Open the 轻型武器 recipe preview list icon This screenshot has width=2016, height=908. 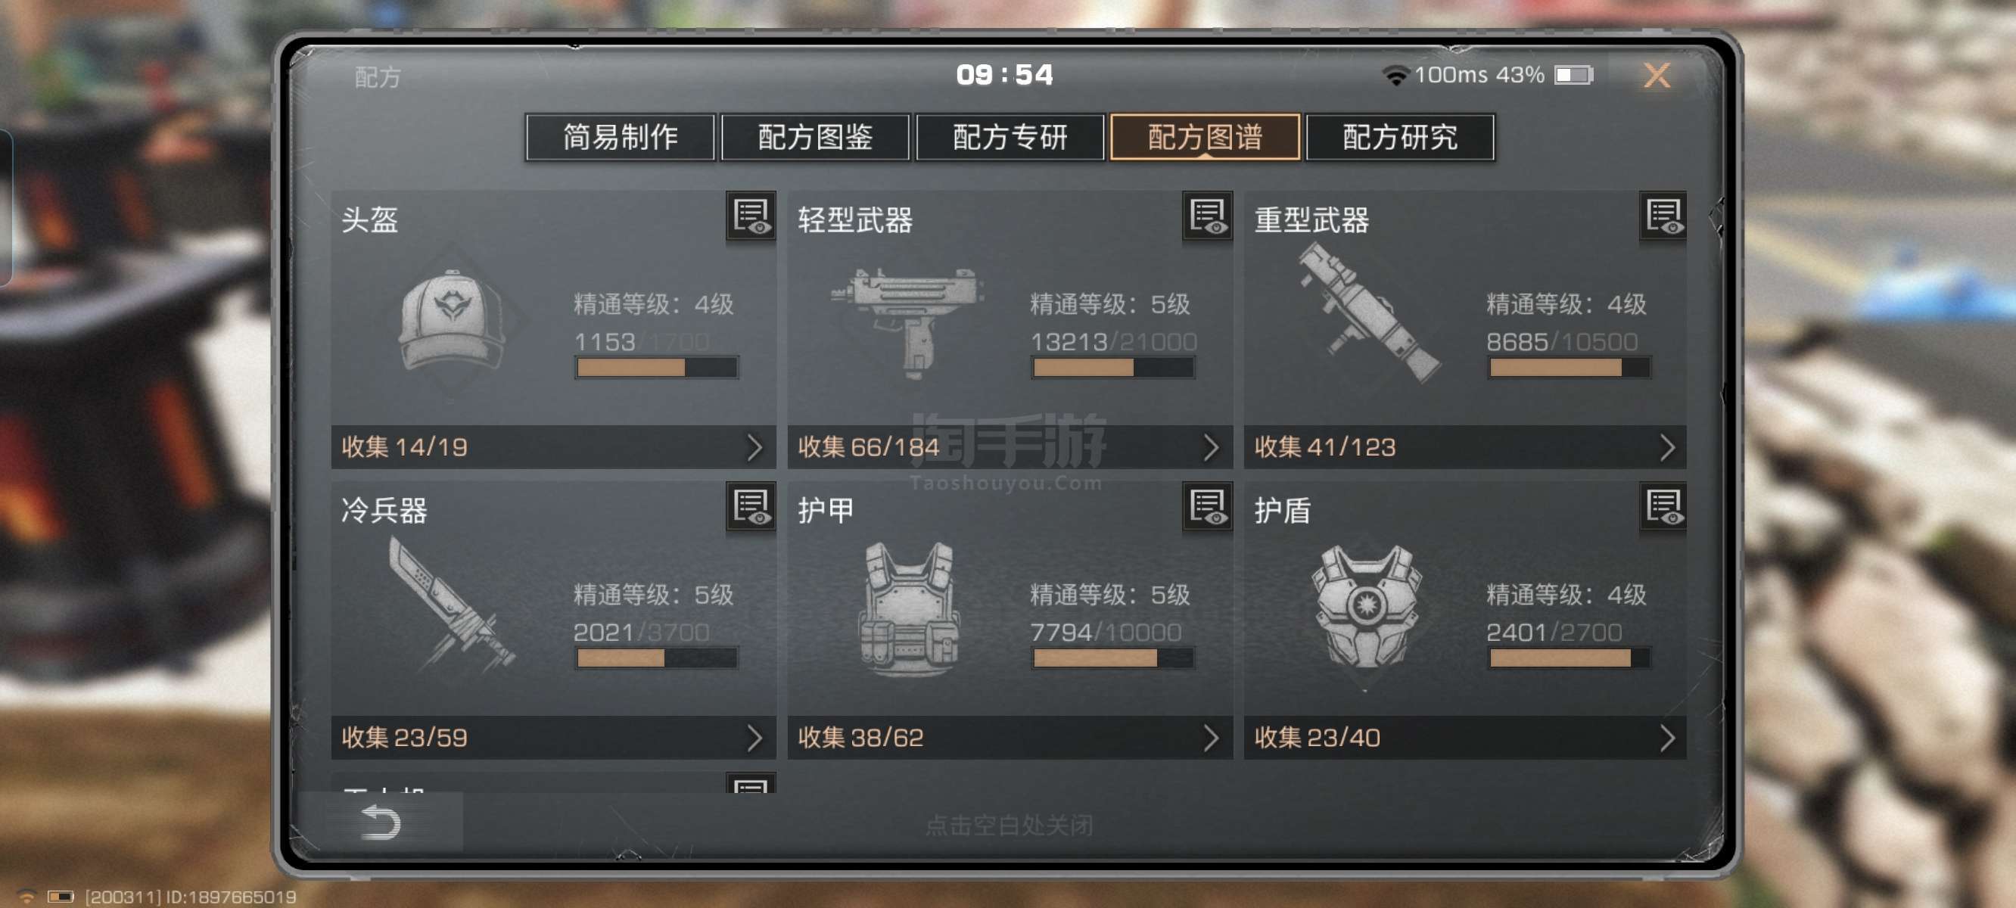coord(1208,217)
